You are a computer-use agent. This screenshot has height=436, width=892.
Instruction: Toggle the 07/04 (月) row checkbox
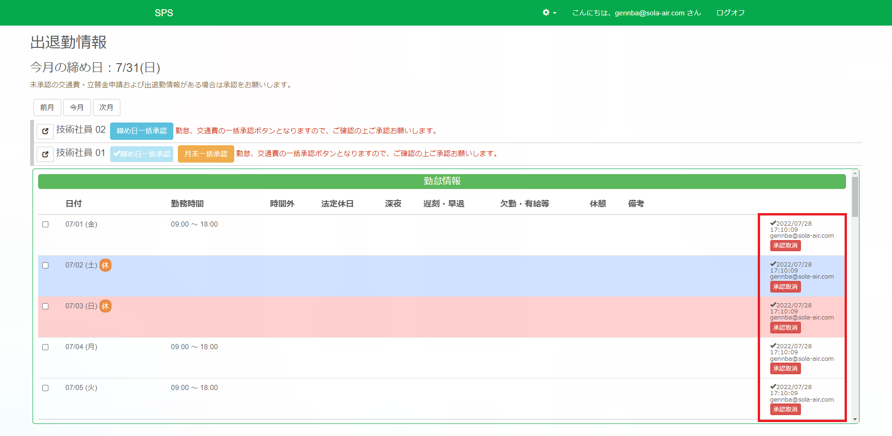pos(46,347)
